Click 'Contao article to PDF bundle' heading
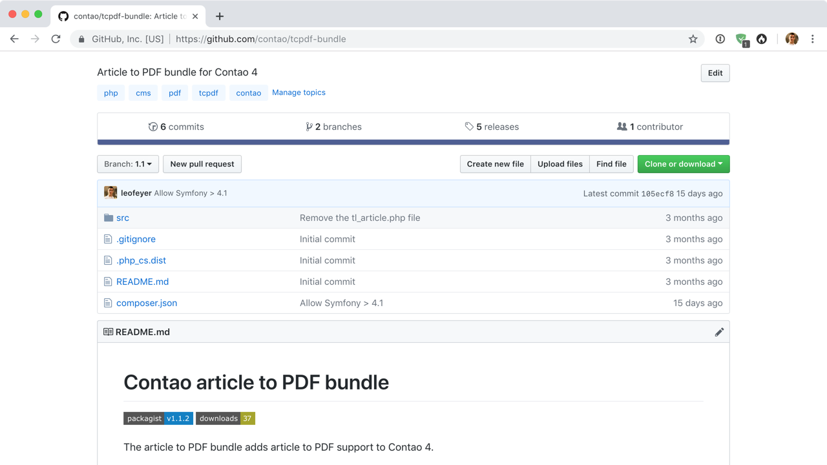827x465 pixels. pyautogui.click(x=256, y=382)
